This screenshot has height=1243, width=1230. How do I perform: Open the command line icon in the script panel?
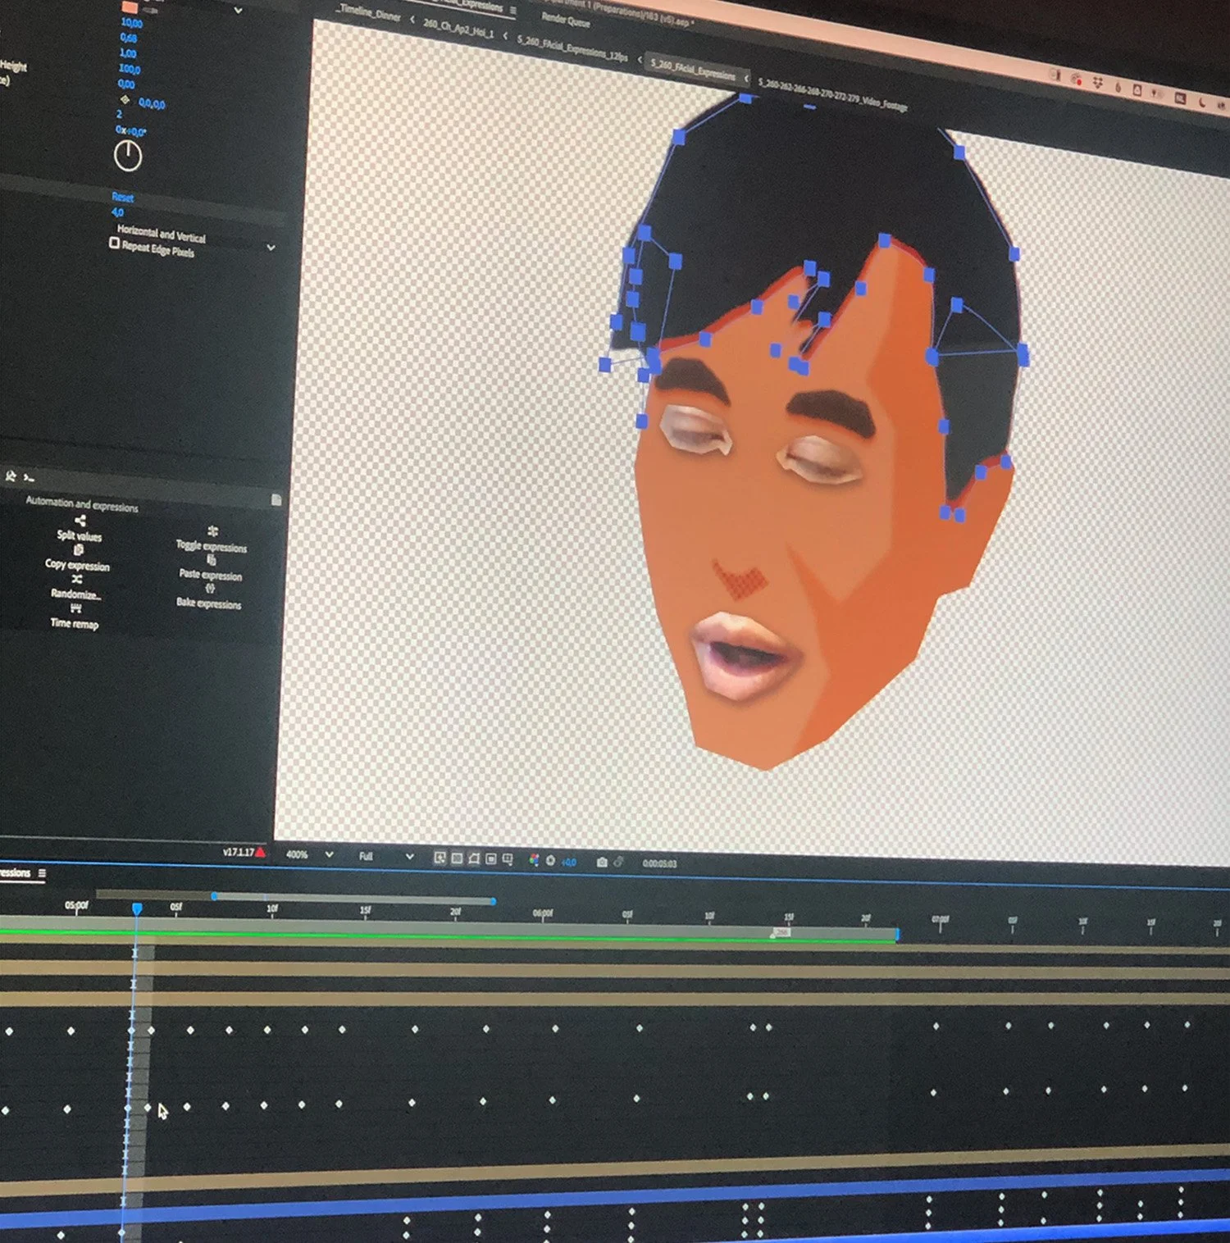[30, 477]
